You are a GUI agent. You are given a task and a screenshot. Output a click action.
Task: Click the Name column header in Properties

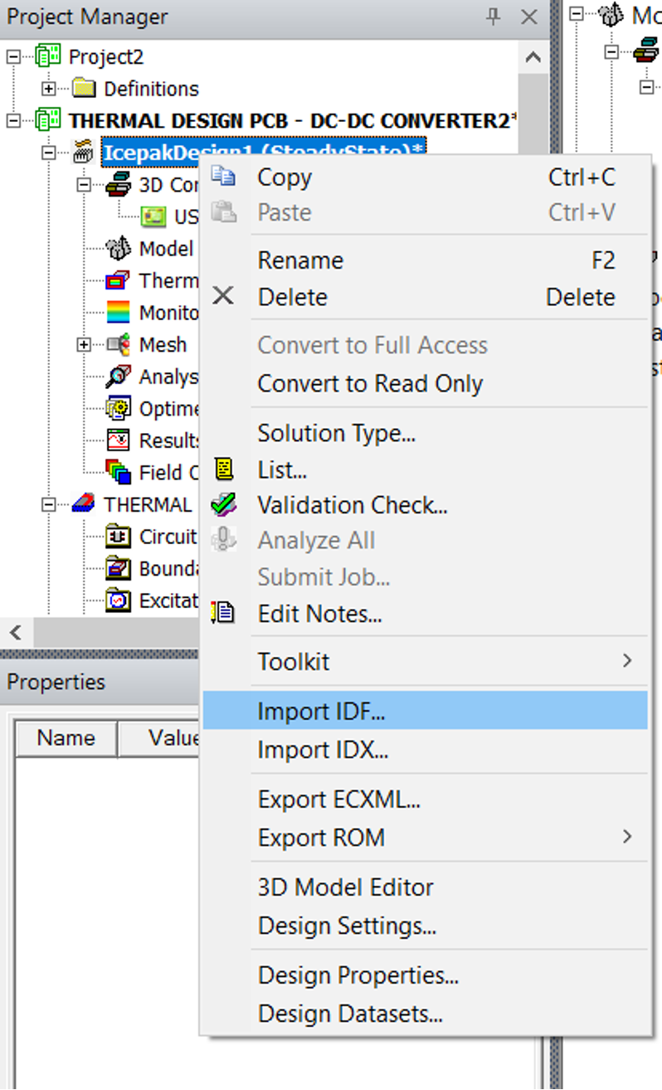coord(66,738)
